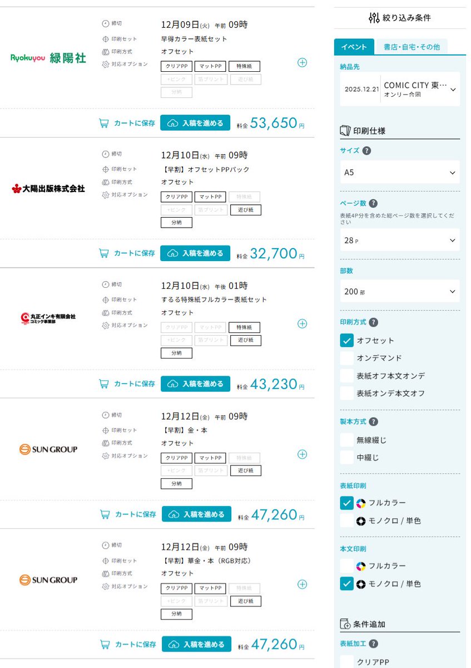
Task: Check フルカラー under 本文印刷
Action: [x=346, y=566]
